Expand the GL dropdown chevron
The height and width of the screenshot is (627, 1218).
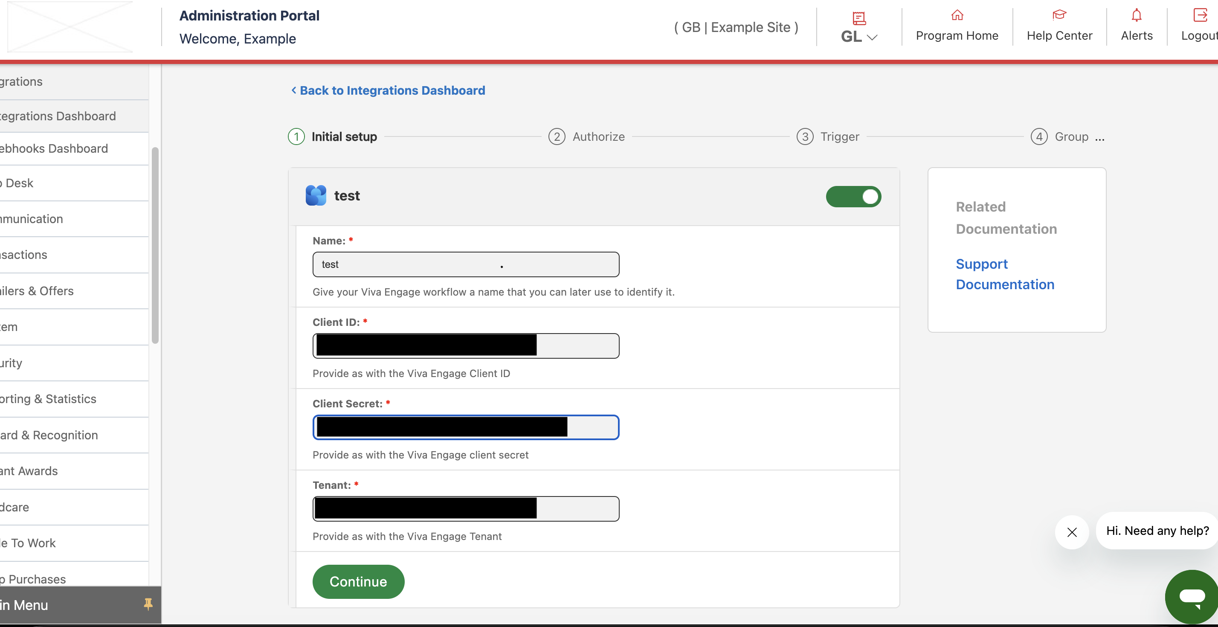tap(873, 37)
